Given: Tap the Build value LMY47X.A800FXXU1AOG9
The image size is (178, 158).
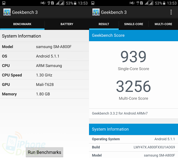Looking at the screenshot, I should pyautogui.click(x=154, y=147).
